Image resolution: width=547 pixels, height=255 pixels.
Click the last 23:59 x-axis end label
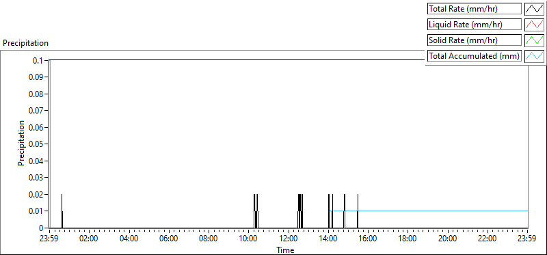pyautogui.click(x=527, y=239)
